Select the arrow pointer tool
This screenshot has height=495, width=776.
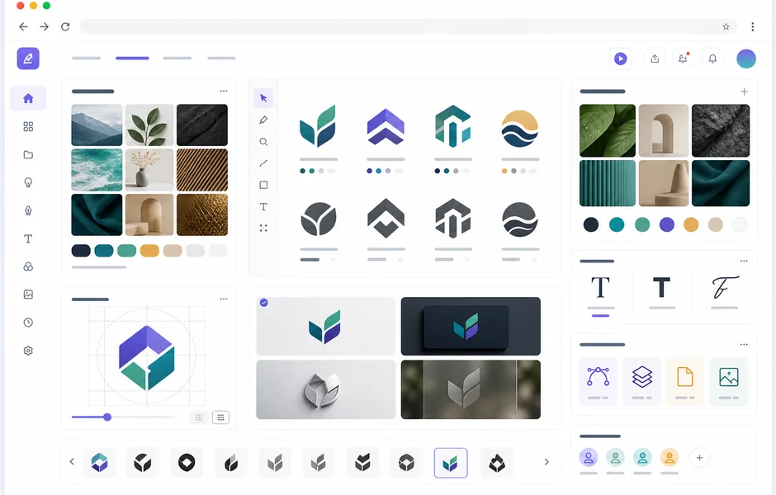(263, 98)
